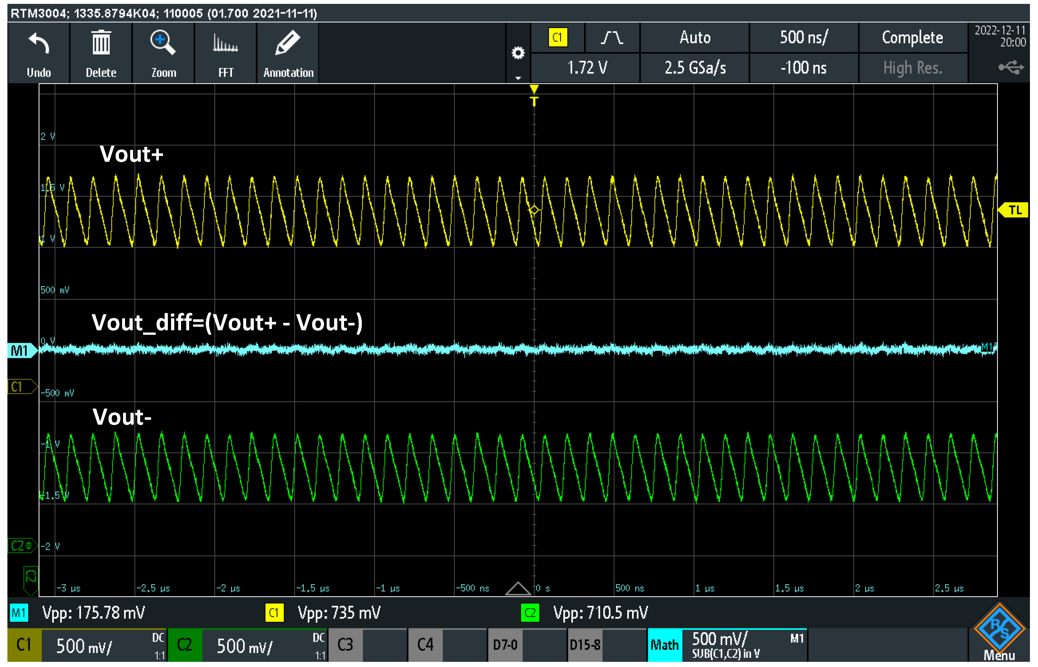Click the Delete trash icon
This screenshot has width=1038, height=667.
tap(101, 43)
